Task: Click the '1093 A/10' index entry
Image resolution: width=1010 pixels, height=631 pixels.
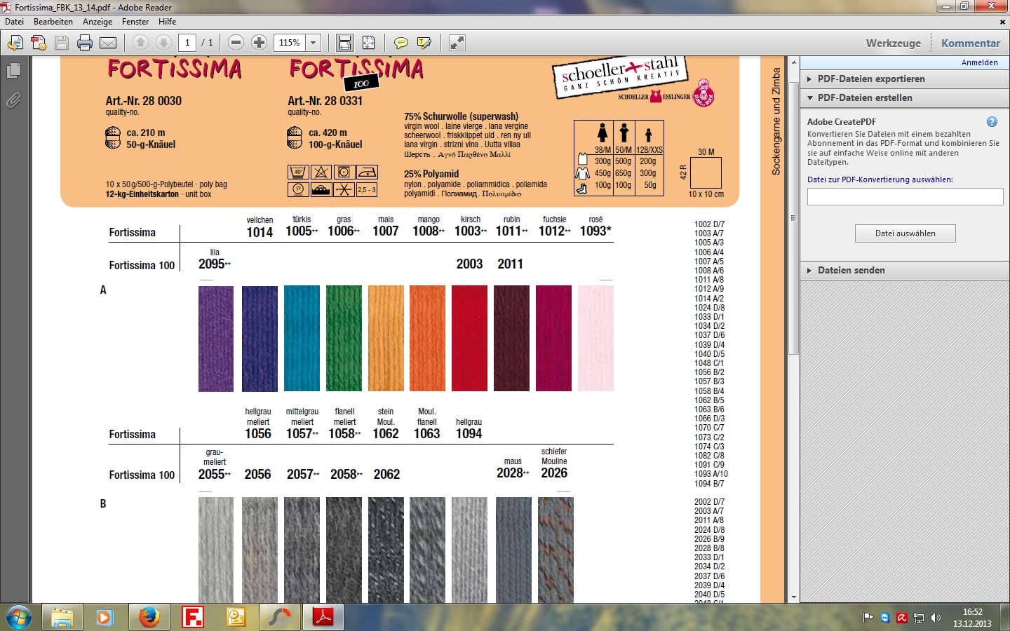Action: pyautogui.click(x=711, y=474)
